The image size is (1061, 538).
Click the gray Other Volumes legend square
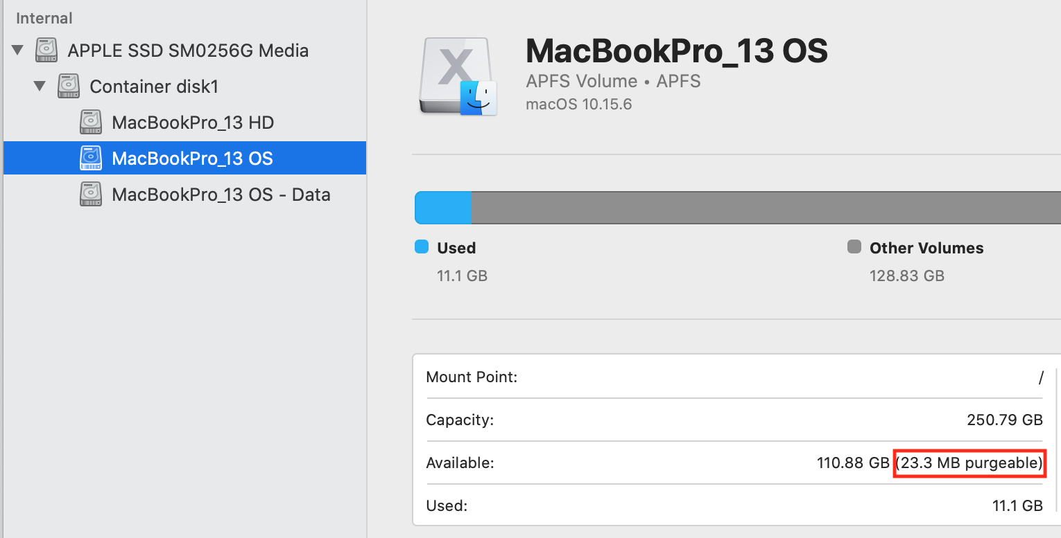pyautogui.click(x=854, y=247)
